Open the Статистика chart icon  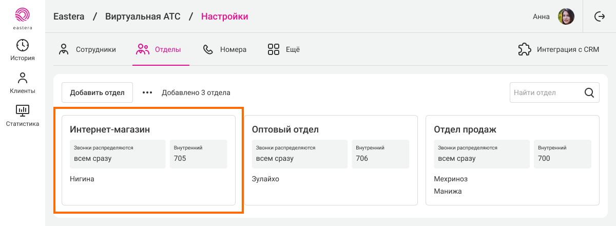pyautogui.click(x=23, y=110)
